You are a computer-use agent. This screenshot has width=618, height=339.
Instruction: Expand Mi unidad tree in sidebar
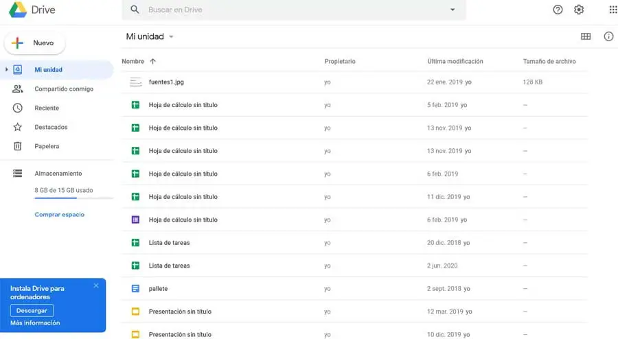click(x=7, y=69)
